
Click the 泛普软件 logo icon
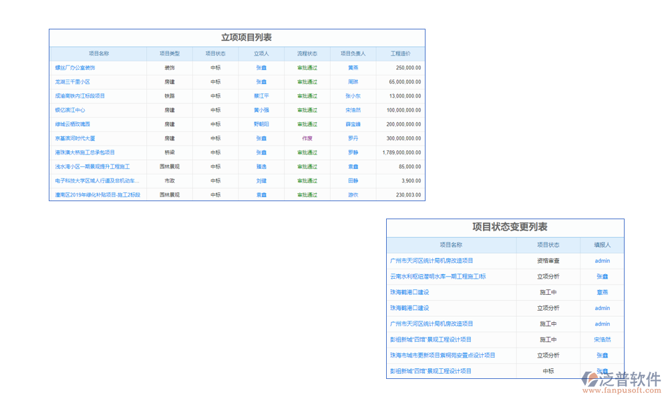click(x=590, y=380)
